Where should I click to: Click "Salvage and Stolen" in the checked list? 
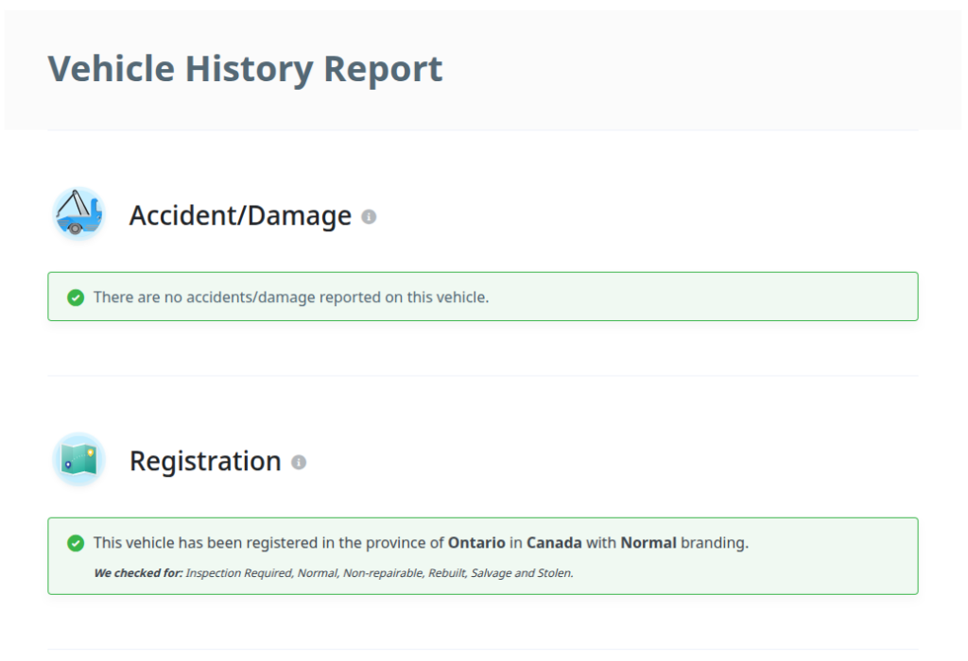(522, 572)
